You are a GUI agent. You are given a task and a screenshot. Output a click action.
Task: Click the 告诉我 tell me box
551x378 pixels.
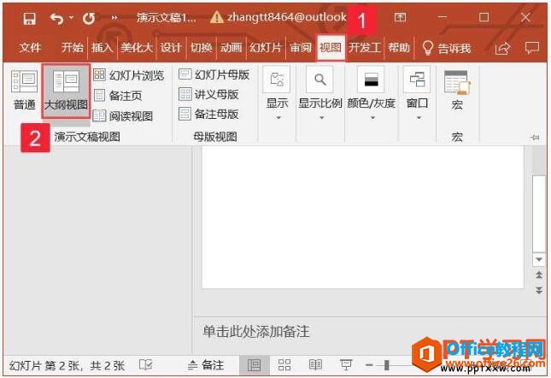tap(447, 48)
